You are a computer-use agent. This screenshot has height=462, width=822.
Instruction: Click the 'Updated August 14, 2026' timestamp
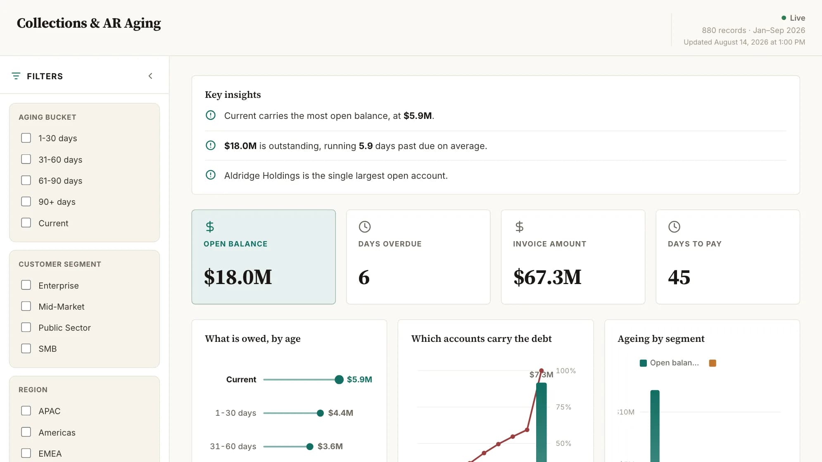coord(744,42)
